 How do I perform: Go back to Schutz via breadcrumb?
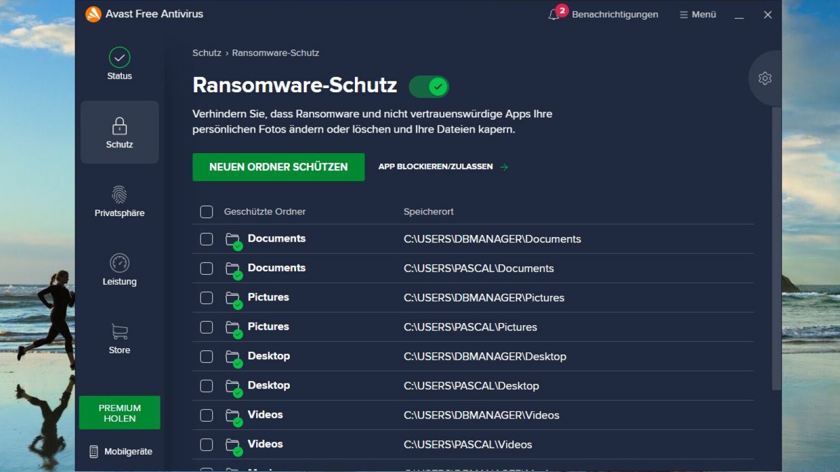tap(207, 53)
